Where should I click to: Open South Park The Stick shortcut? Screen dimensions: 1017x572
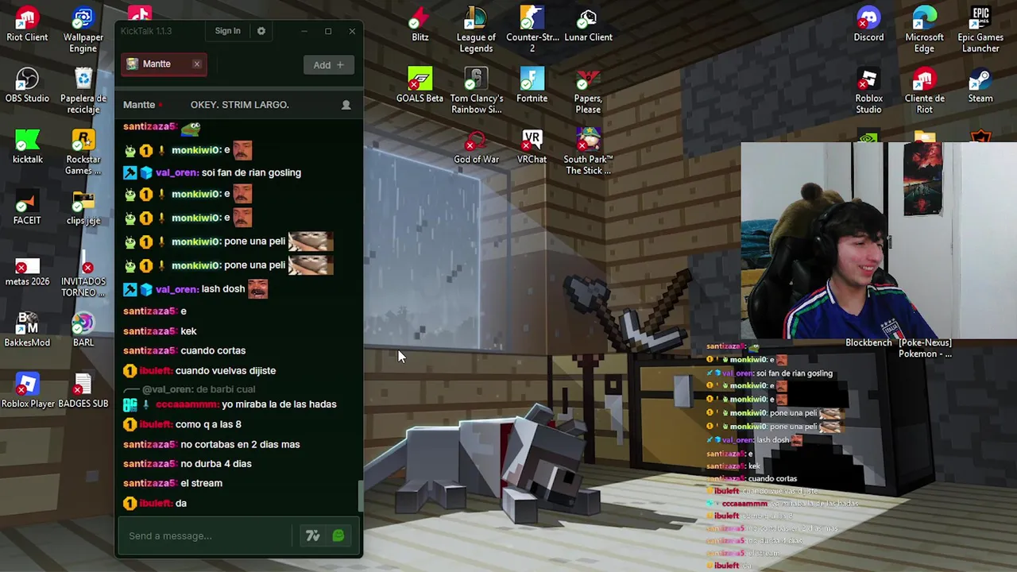(588, 153)
